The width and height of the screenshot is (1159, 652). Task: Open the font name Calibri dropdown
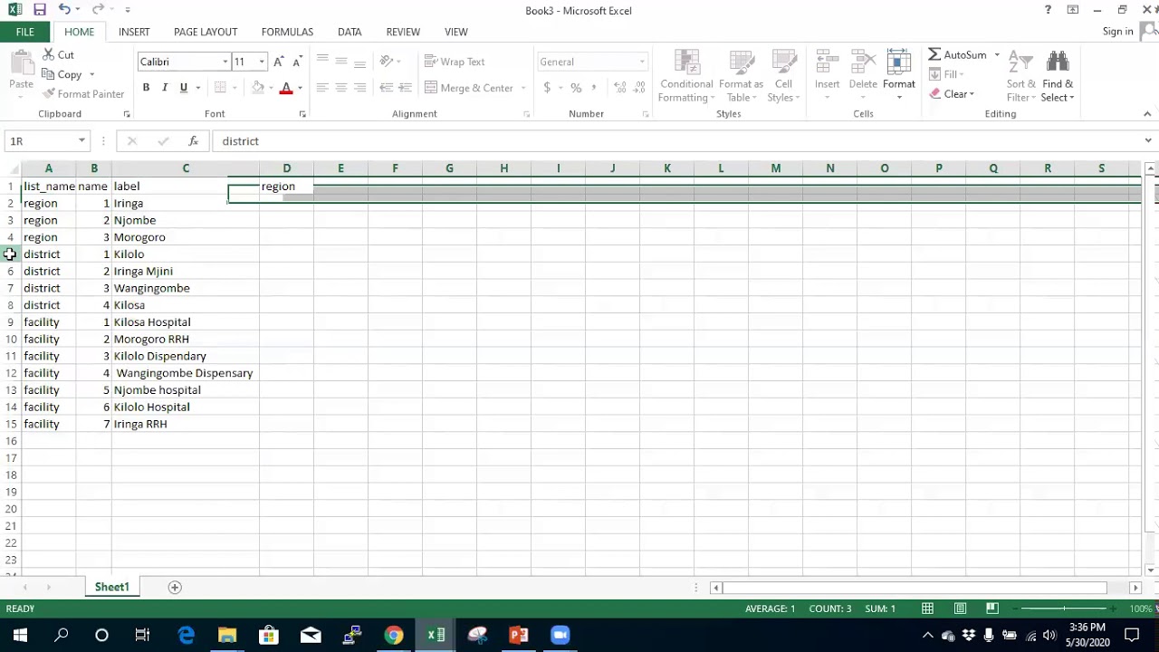pos(225,62)
